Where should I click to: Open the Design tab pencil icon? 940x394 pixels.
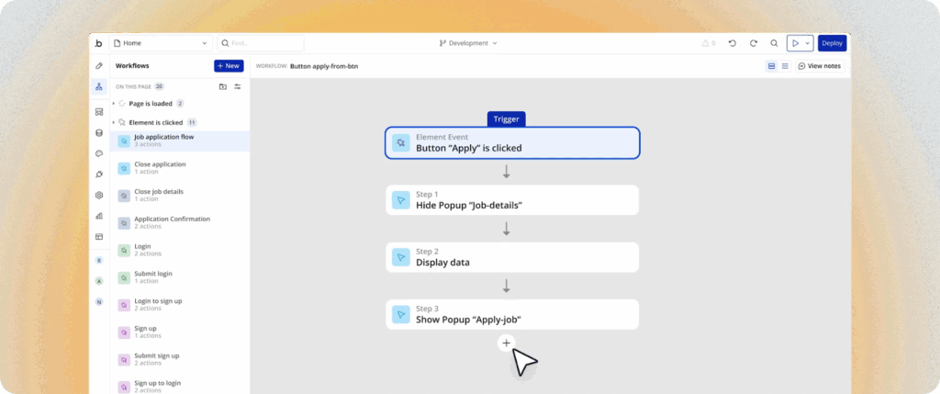[99, 66]
